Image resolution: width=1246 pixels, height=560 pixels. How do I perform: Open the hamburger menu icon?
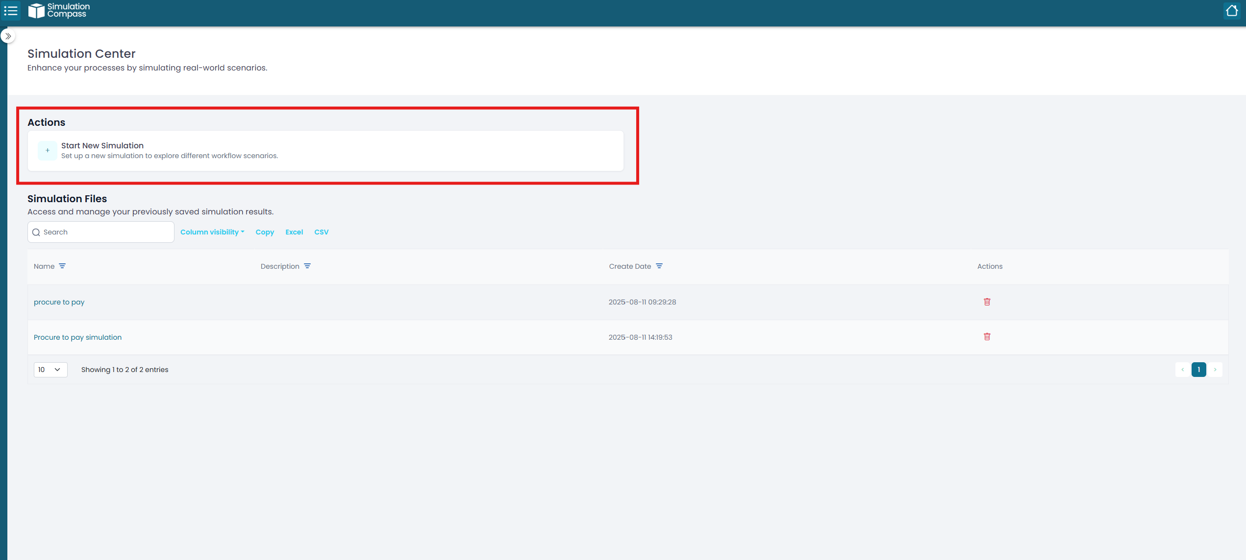(x=11, y=11)
